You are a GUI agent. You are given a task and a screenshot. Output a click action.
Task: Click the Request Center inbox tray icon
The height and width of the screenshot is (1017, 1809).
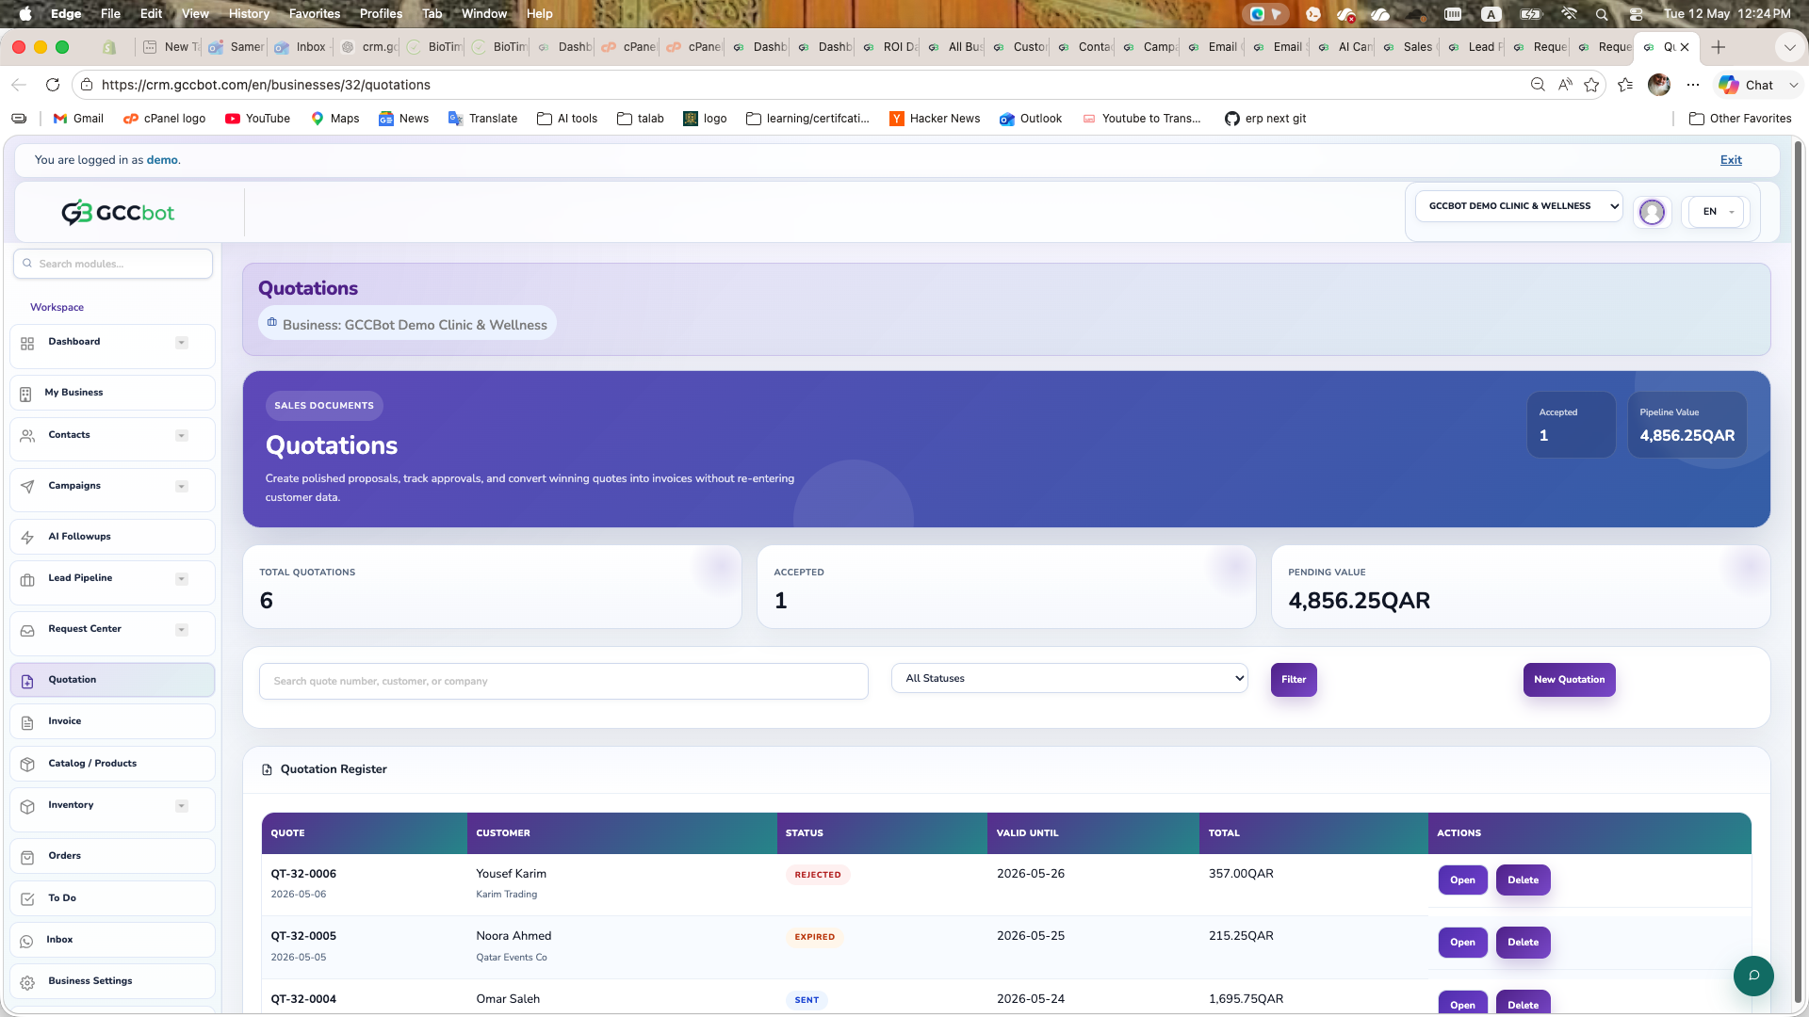[27, 630]
